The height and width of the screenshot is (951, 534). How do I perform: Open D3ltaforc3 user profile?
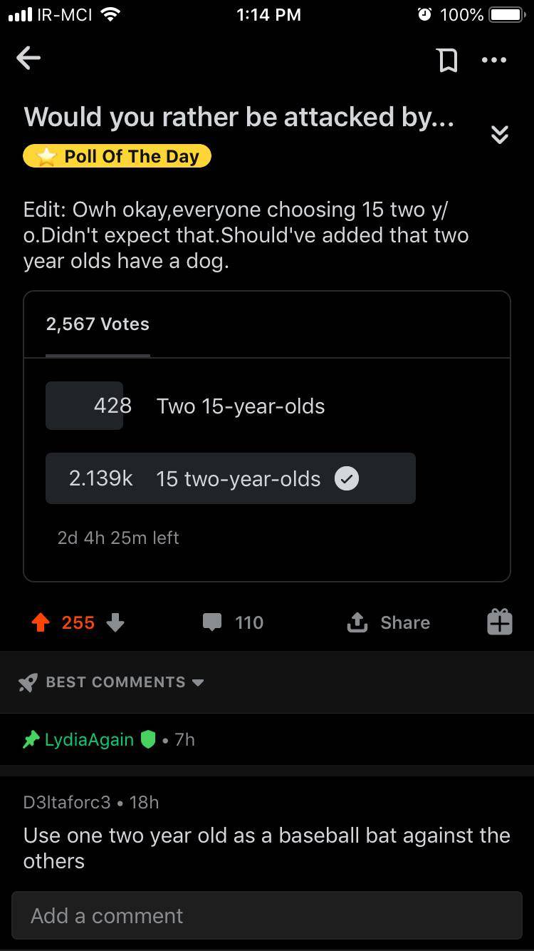pos(67,802)
